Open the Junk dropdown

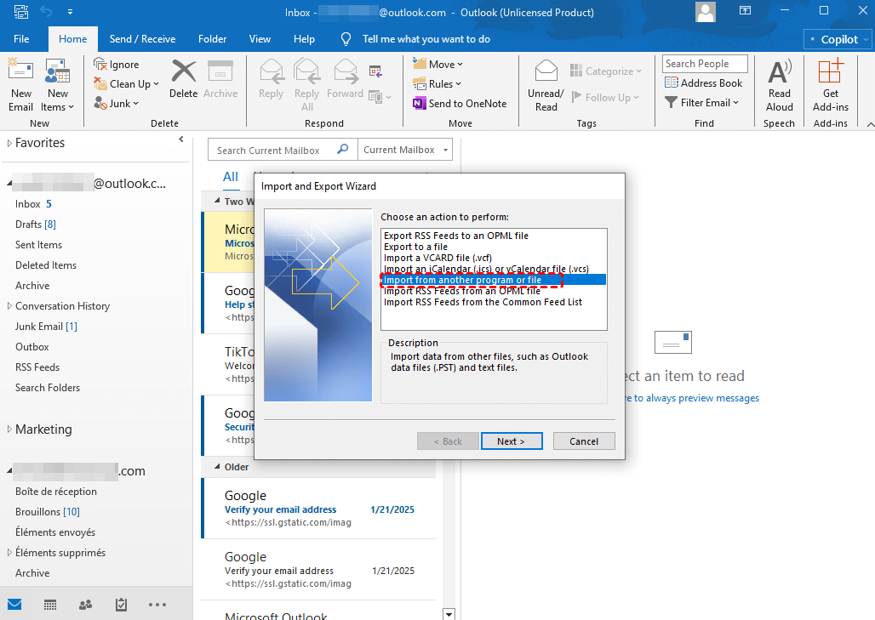116,103
